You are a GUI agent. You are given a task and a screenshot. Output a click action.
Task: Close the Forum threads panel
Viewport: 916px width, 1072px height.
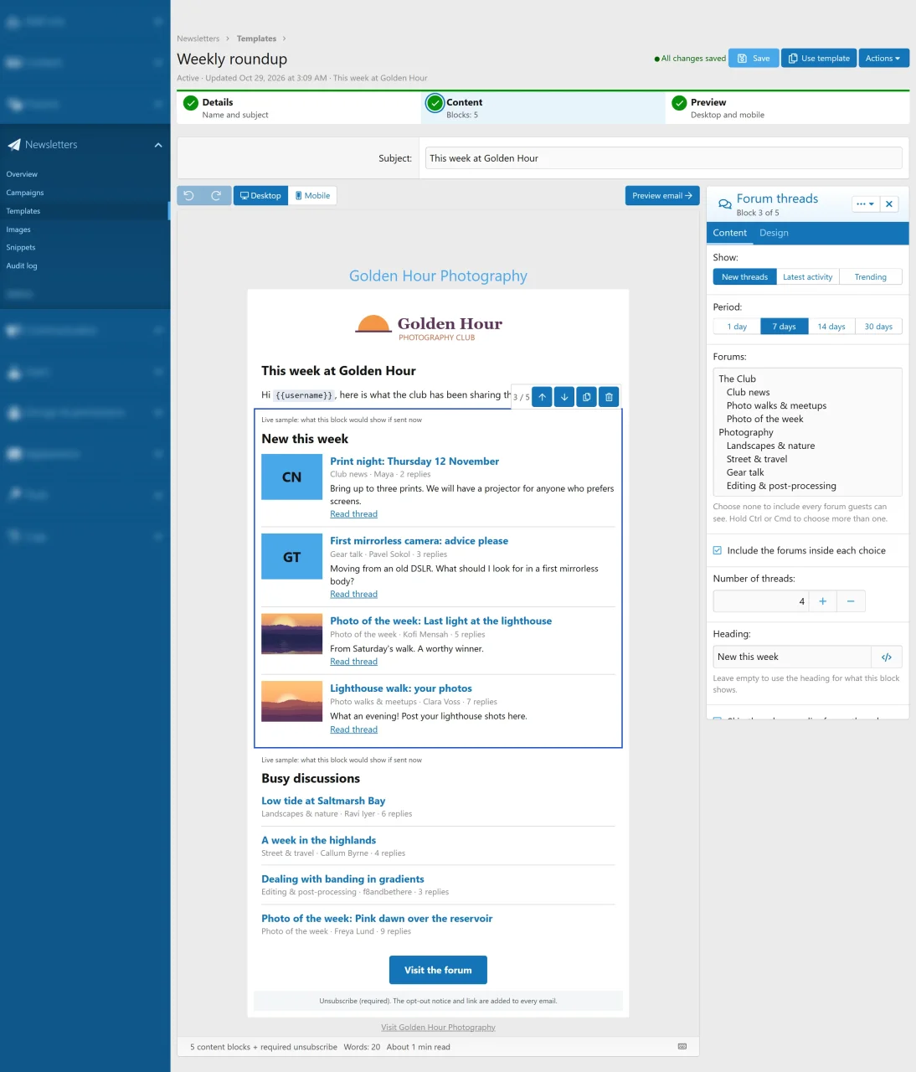point(889,204)
